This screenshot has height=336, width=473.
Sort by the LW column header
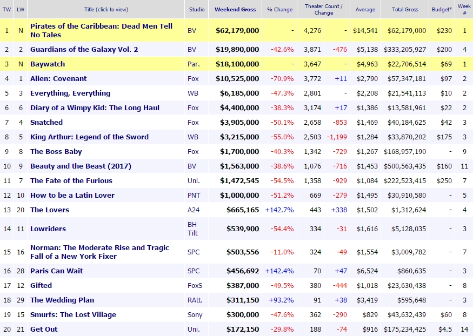coord(21,9)
